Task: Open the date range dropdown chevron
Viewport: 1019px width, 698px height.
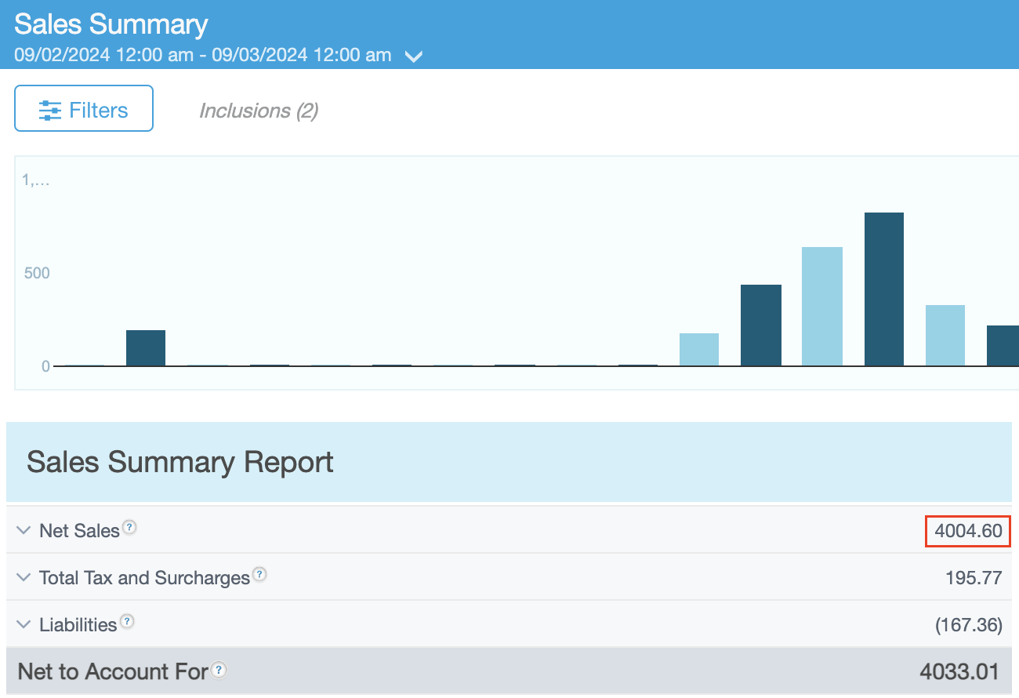Action: (x=413, y=56)
